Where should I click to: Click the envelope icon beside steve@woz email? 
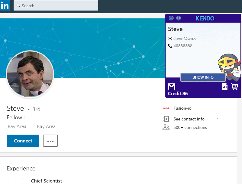(x=170, y=39)
